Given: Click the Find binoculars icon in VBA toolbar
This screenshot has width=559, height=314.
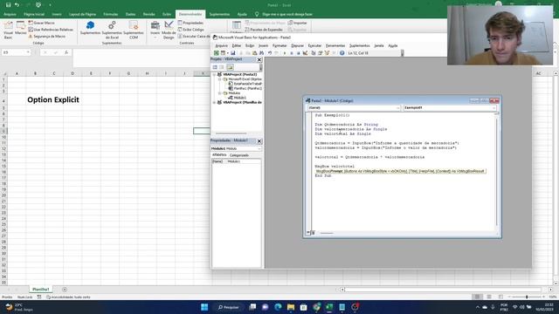Looking at the screenshot, I should (262, 53).
